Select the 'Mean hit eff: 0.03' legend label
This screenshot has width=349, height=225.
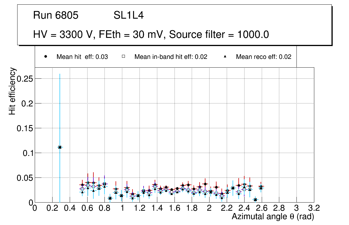[82, 57]
